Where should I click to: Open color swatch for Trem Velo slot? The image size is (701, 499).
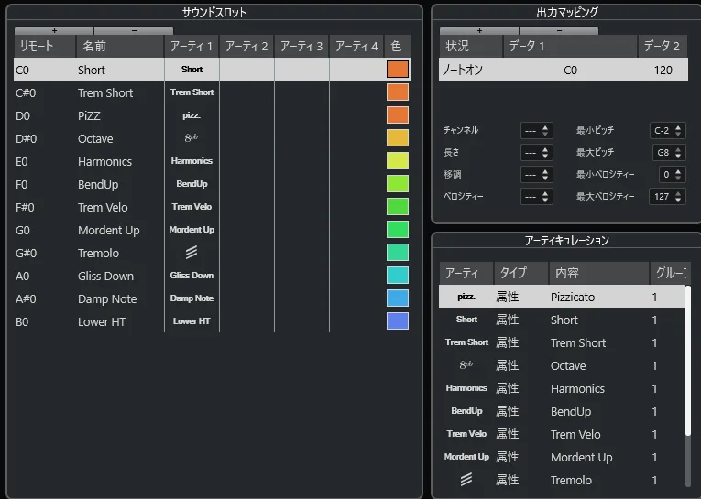[x=398, y=207]
